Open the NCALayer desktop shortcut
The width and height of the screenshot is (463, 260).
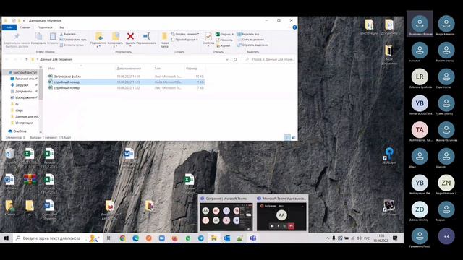click(x=389, y=156)
